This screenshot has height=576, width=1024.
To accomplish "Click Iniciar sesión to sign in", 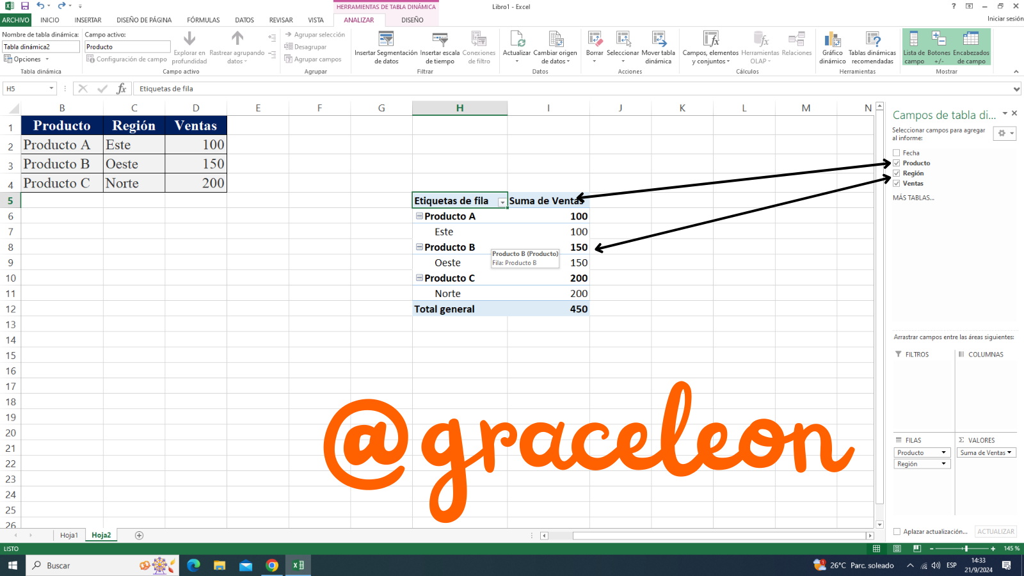I will [1005, 19].
